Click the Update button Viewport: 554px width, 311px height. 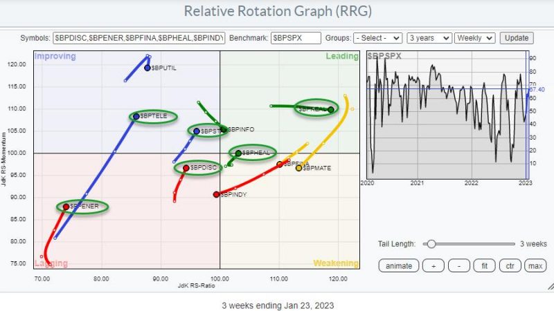[517, 38]
